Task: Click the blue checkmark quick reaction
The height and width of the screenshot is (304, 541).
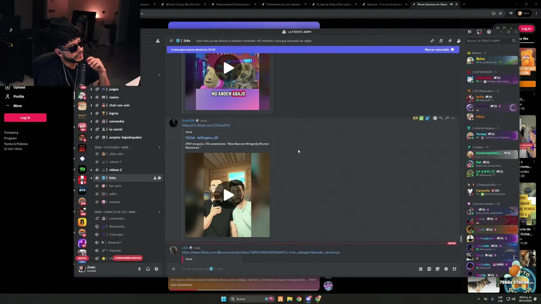Action: click(x=427, y=118)
